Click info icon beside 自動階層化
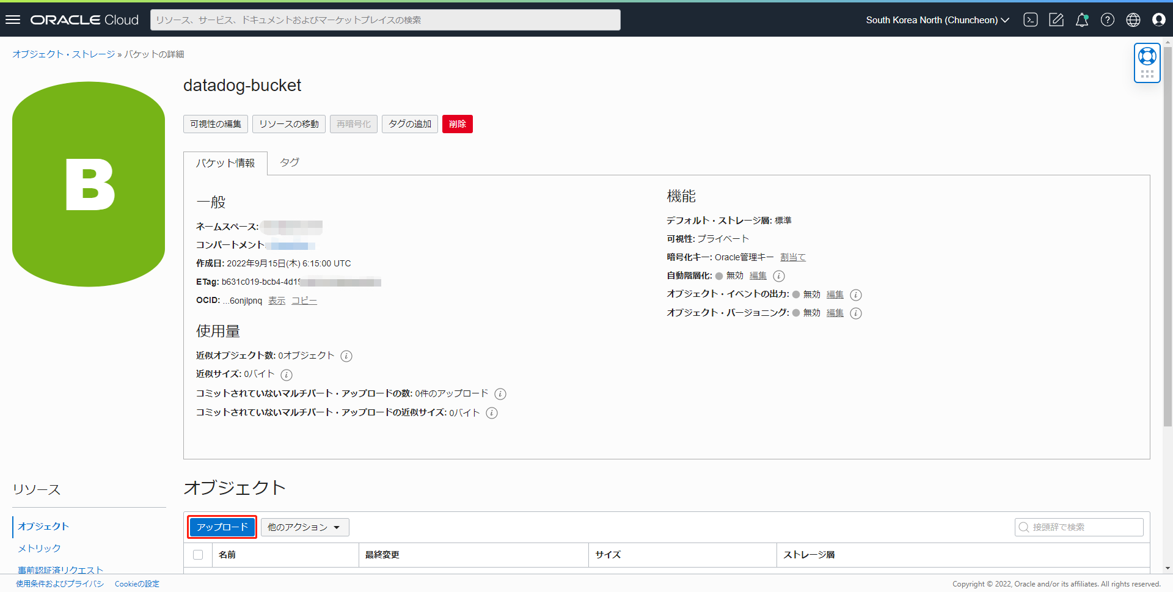 click(x=779, y=276)
